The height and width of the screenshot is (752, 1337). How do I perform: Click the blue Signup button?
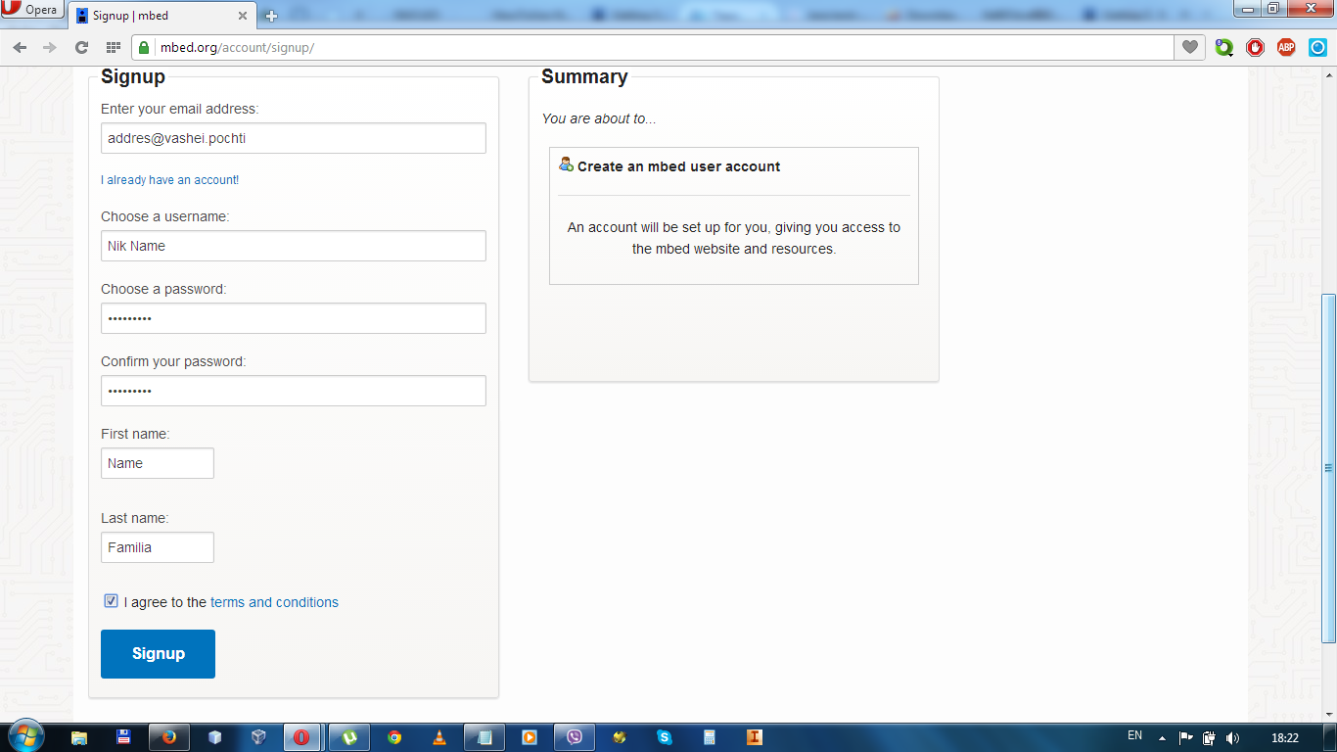click(158, 654)
